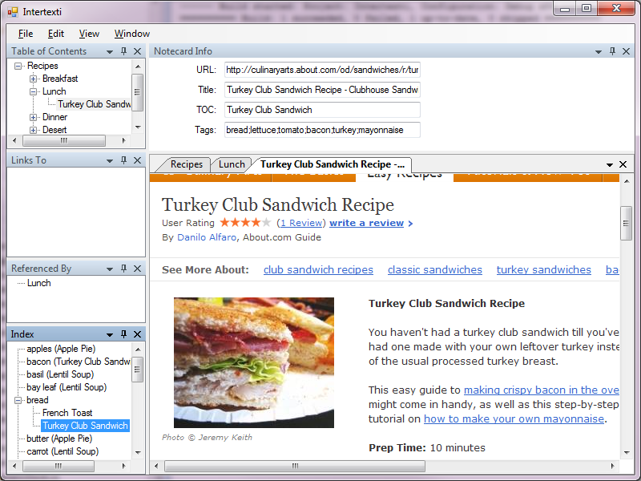This screenshot has width=641, height=481.
Task: Open Table of Contents panel options arrow
Action: click(110, 52)
